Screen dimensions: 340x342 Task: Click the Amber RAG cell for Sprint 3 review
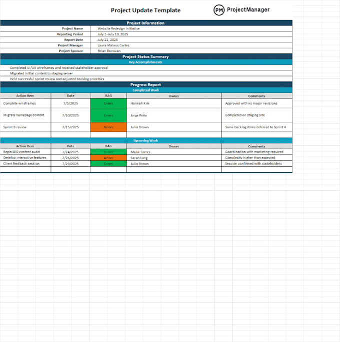tap(108, 127)
